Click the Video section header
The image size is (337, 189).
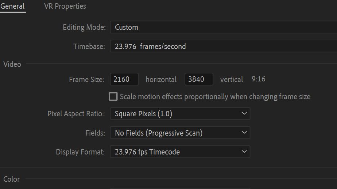12,64
